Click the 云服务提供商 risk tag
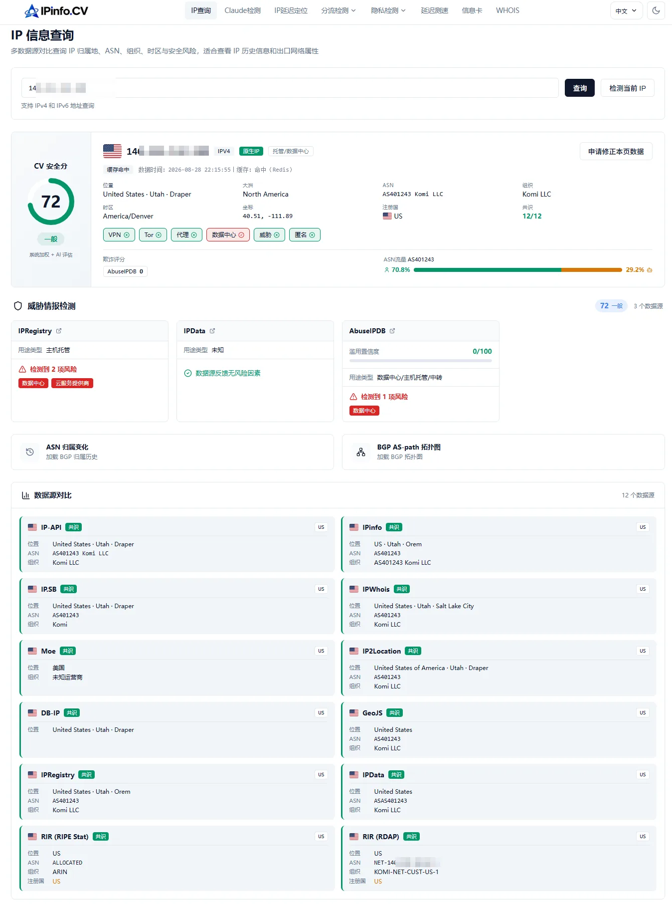The height and width of the screenshot is (905, 672). [x=72, y=383]
